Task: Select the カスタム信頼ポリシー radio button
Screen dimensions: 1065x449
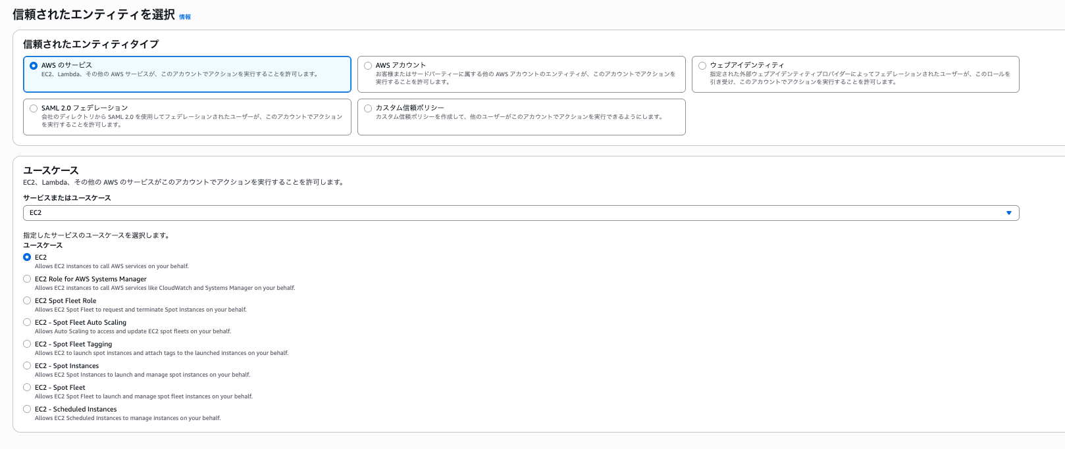Action: pyautogui.click(x=368, y=108)
